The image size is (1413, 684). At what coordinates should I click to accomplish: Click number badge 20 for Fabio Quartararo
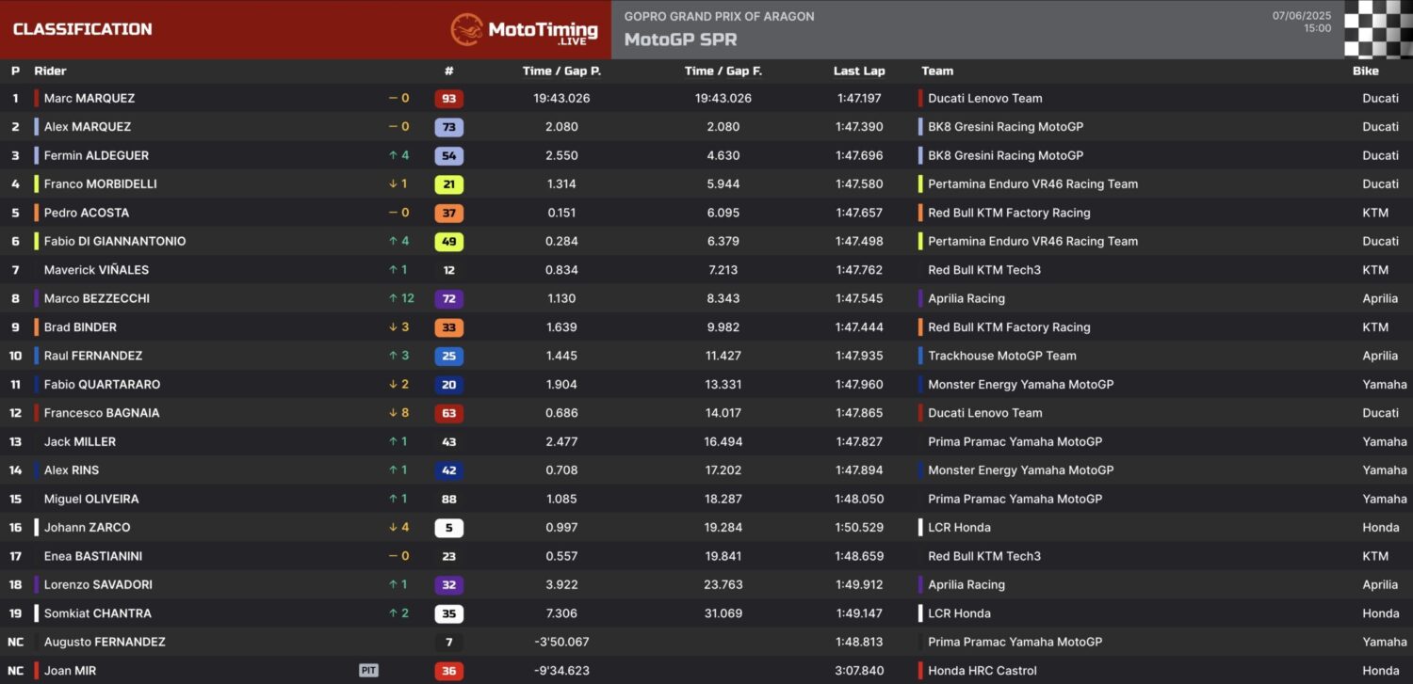(x=448, y=385)
